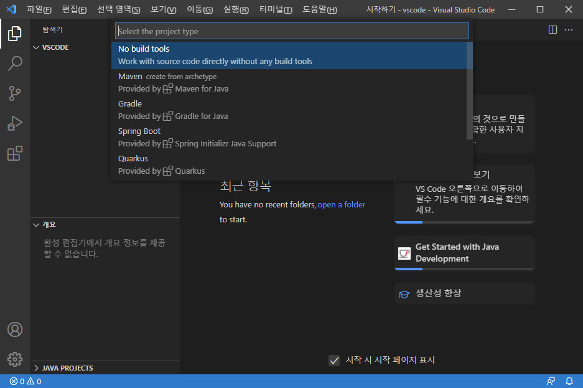Viewport: 583px width, 388px height.
Task: Open the Search view in activity bar
Action: (15, 64)
